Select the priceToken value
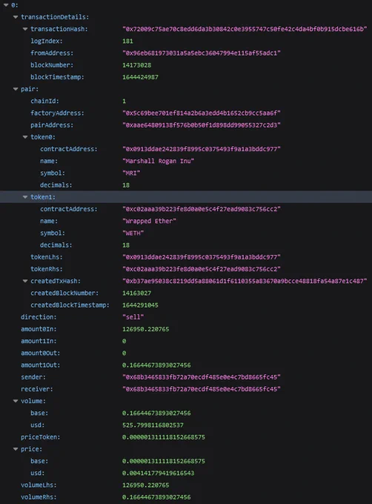 click(164, 437)
